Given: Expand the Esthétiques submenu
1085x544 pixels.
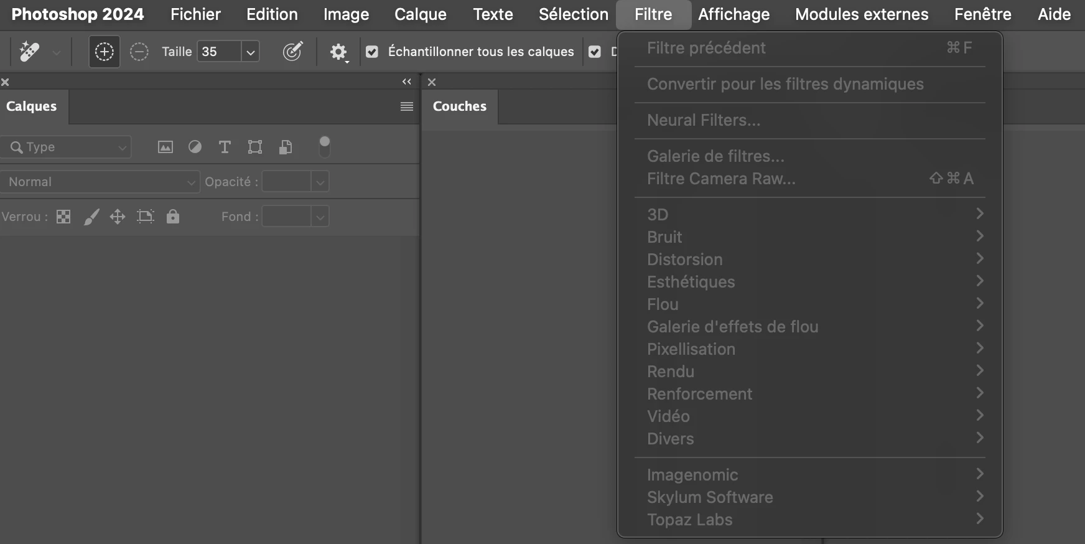Looking at the screenshot, I should tap(809, 282).
